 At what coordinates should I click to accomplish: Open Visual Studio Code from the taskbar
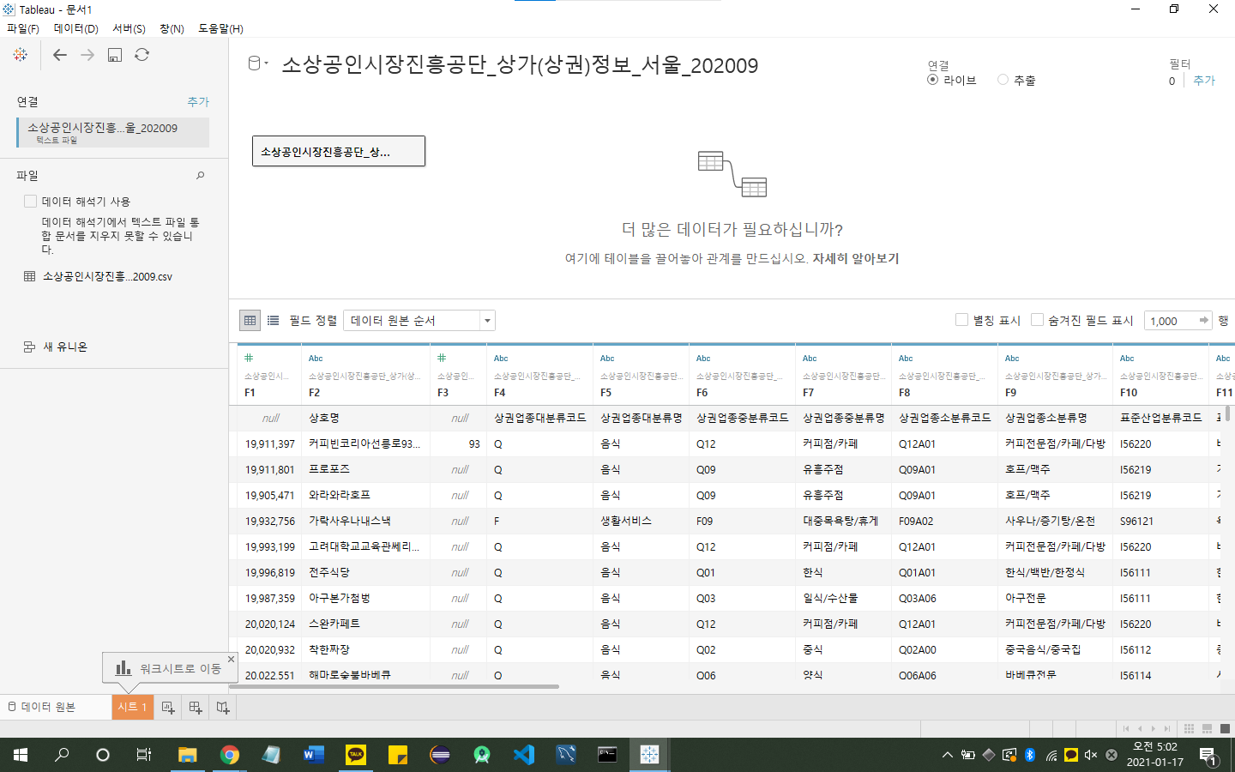[x=523, y=755]
